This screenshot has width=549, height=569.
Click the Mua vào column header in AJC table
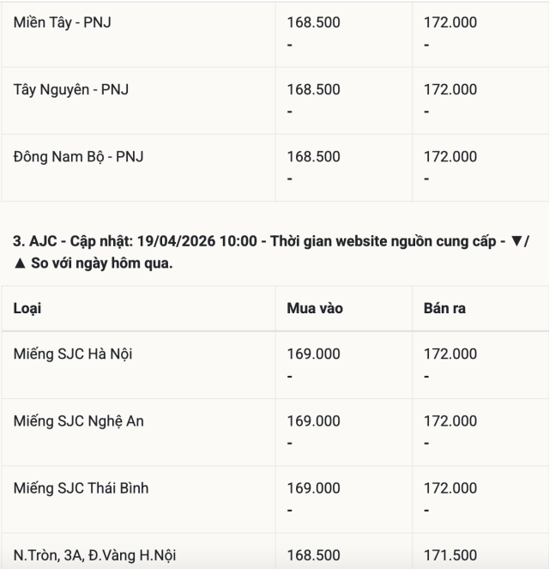314,308
